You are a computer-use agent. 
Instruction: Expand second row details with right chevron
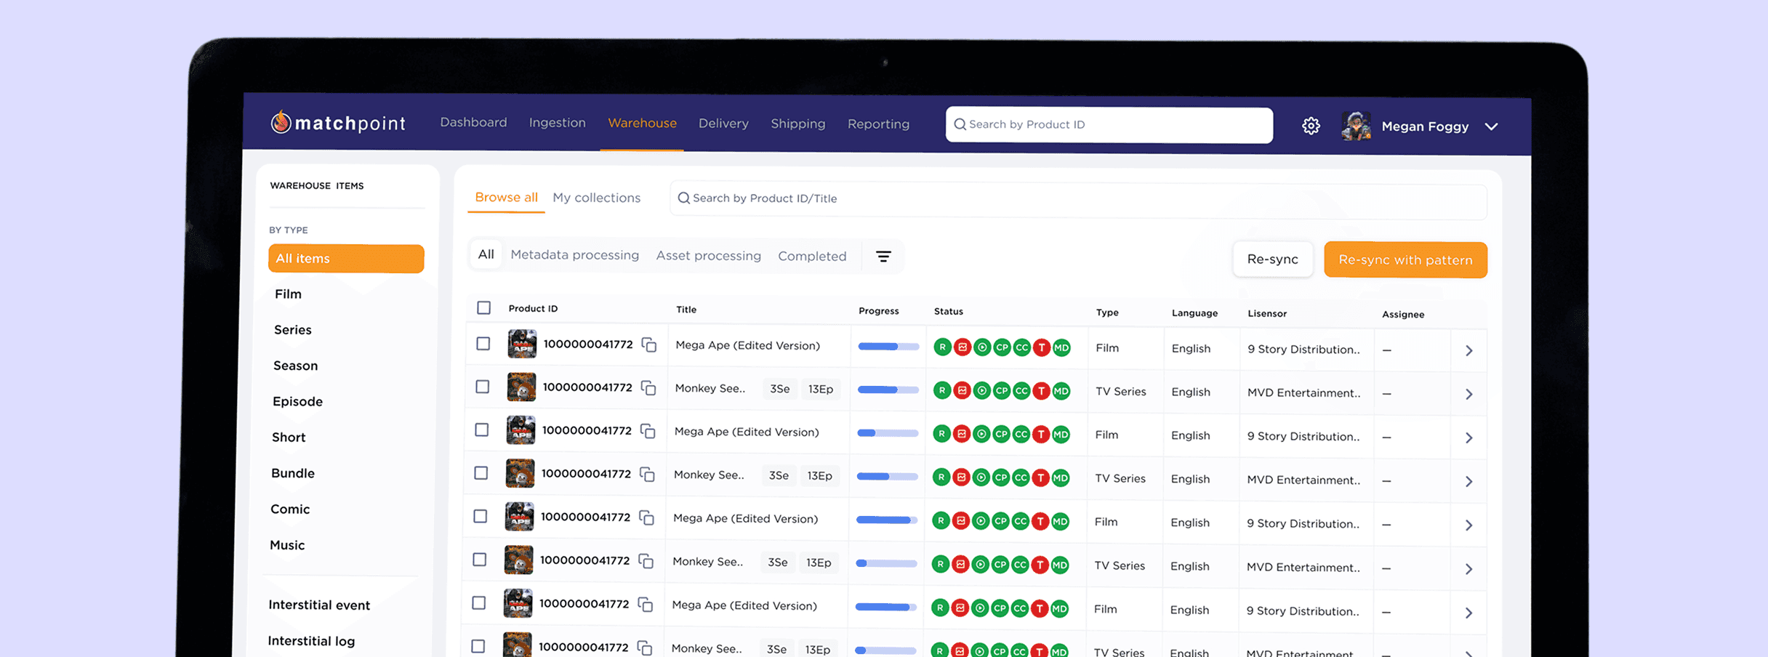click(x=1469, y=395)
